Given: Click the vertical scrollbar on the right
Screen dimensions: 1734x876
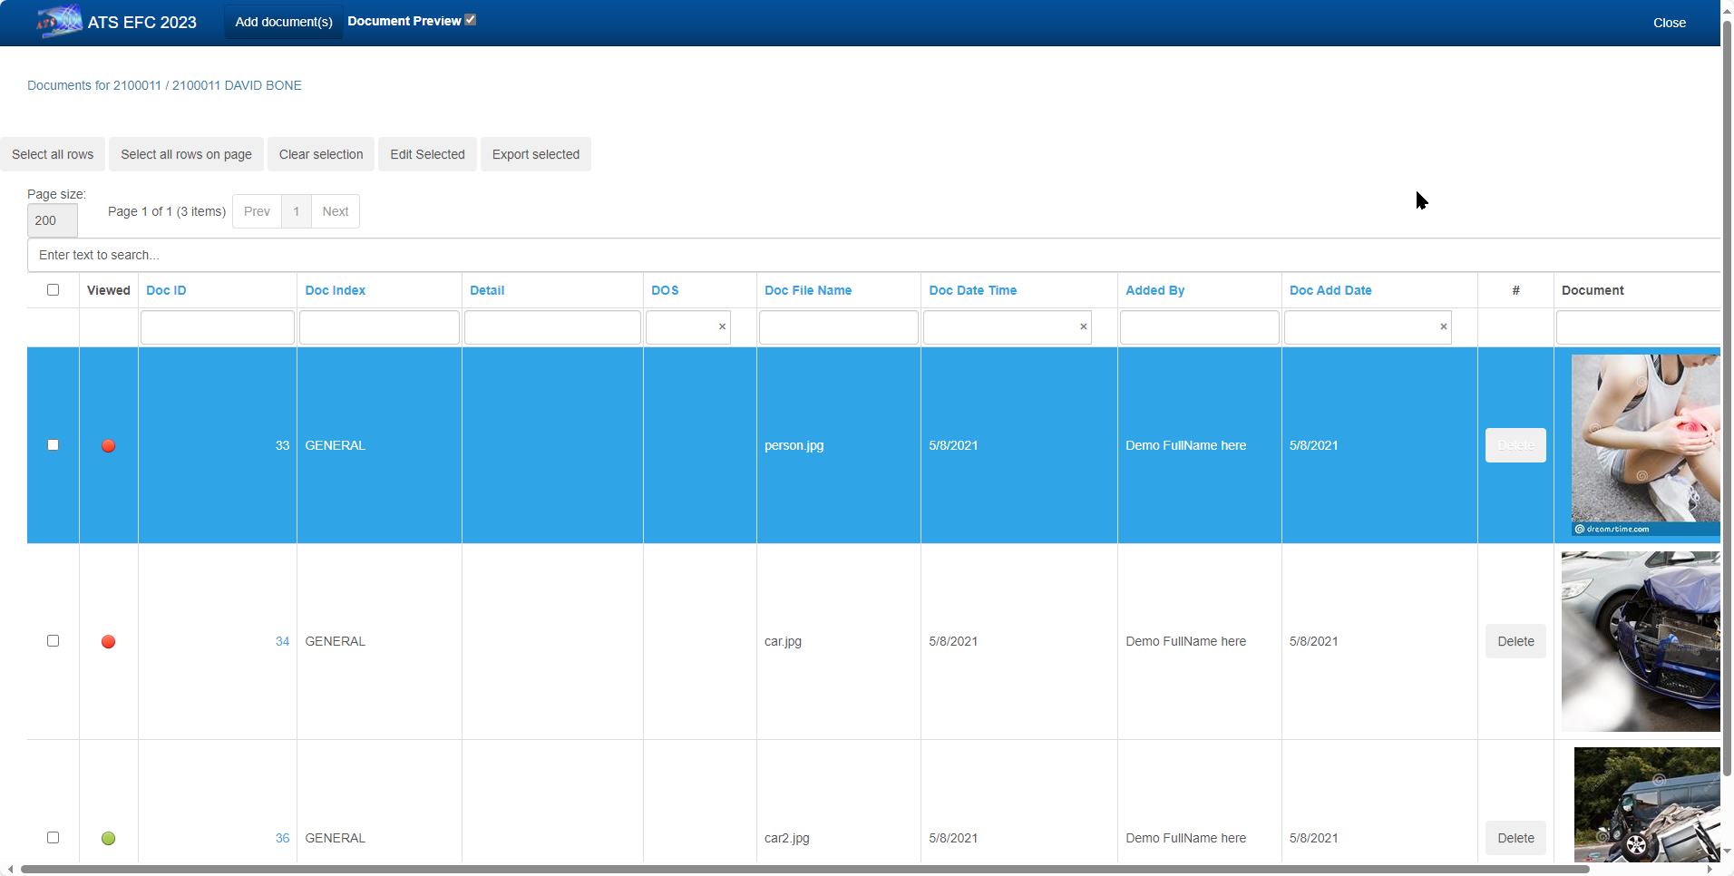Looking at the screenshot, I should [1727, 399].
